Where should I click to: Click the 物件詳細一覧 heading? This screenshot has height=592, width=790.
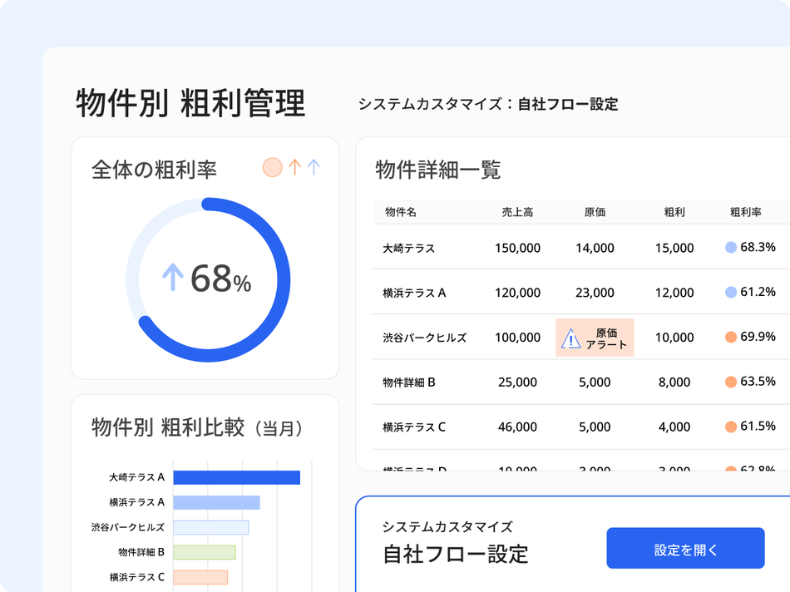coord(437,170)
